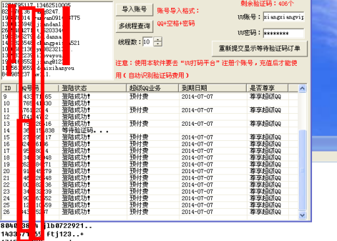Image resolution: width=337 pixels, height=241 pixels.
Task: Increase thread count with up arrow
Action: tap(158, 40)
